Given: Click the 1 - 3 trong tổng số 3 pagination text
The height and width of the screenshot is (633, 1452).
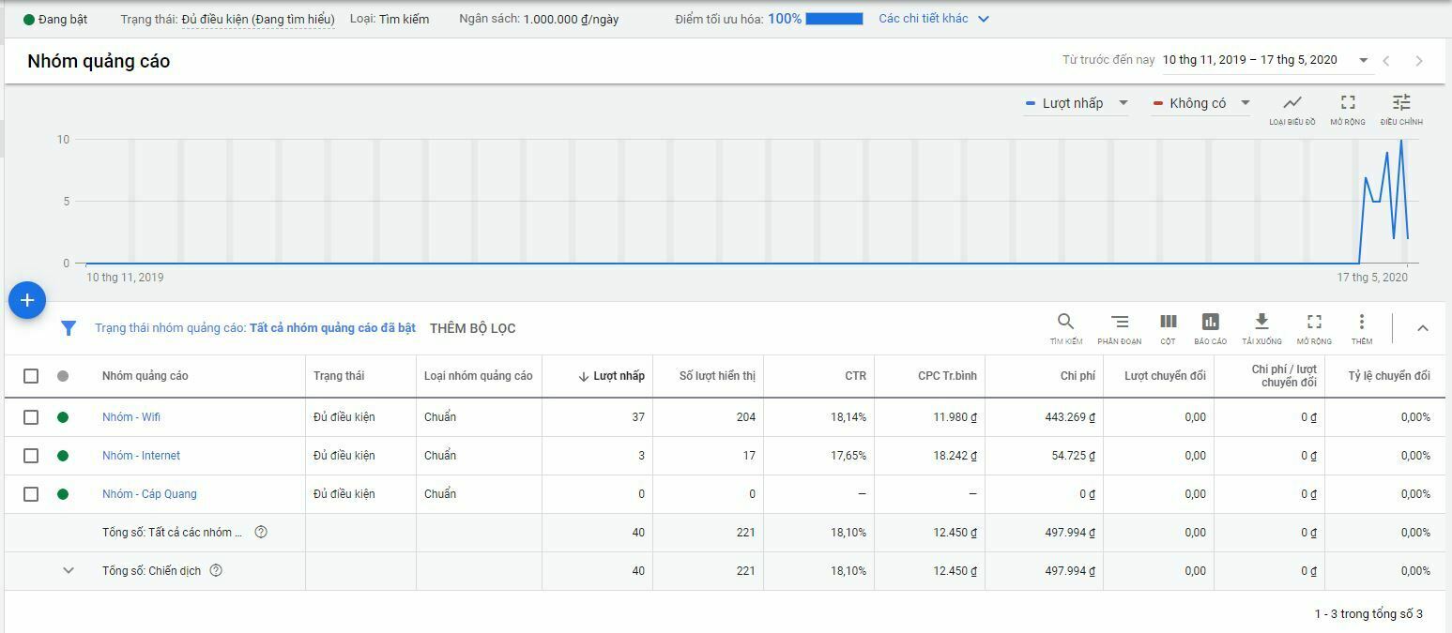Looking at the screenshot, I should [1368, 614].
